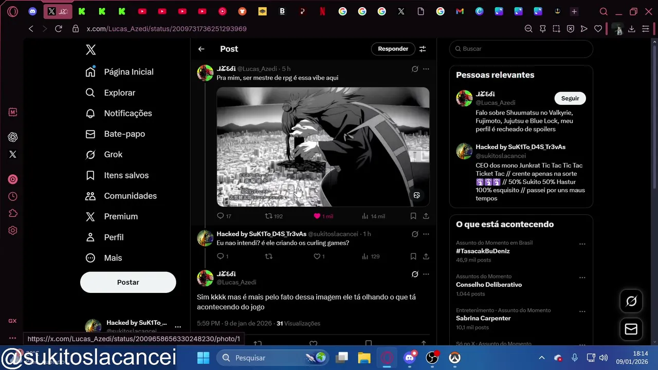Expand the Mais menu
Image resolution: width=658 pixels, height=370 pixels.
click(103, 257)
